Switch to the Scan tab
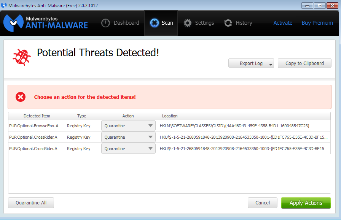This screenshot has height=220, width=341. pos(161,23)
